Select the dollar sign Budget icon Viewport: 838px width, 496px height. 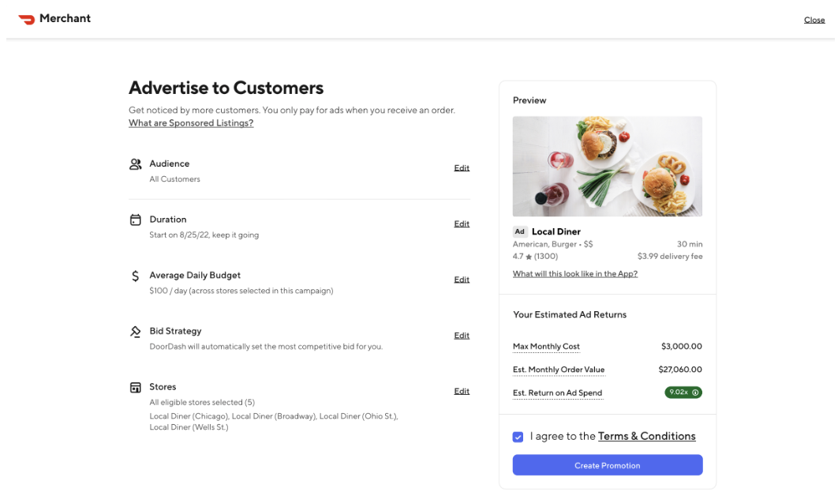135,276
